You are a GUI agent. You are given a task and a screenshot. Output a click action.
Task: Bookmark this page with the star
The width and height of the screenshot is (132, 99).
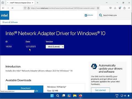(x=98, y=8)
